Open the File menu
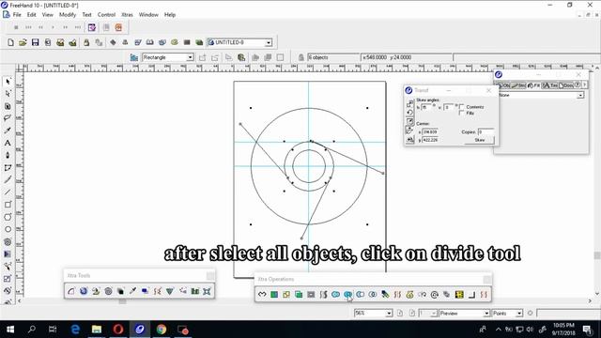 (x=17, y=15)
